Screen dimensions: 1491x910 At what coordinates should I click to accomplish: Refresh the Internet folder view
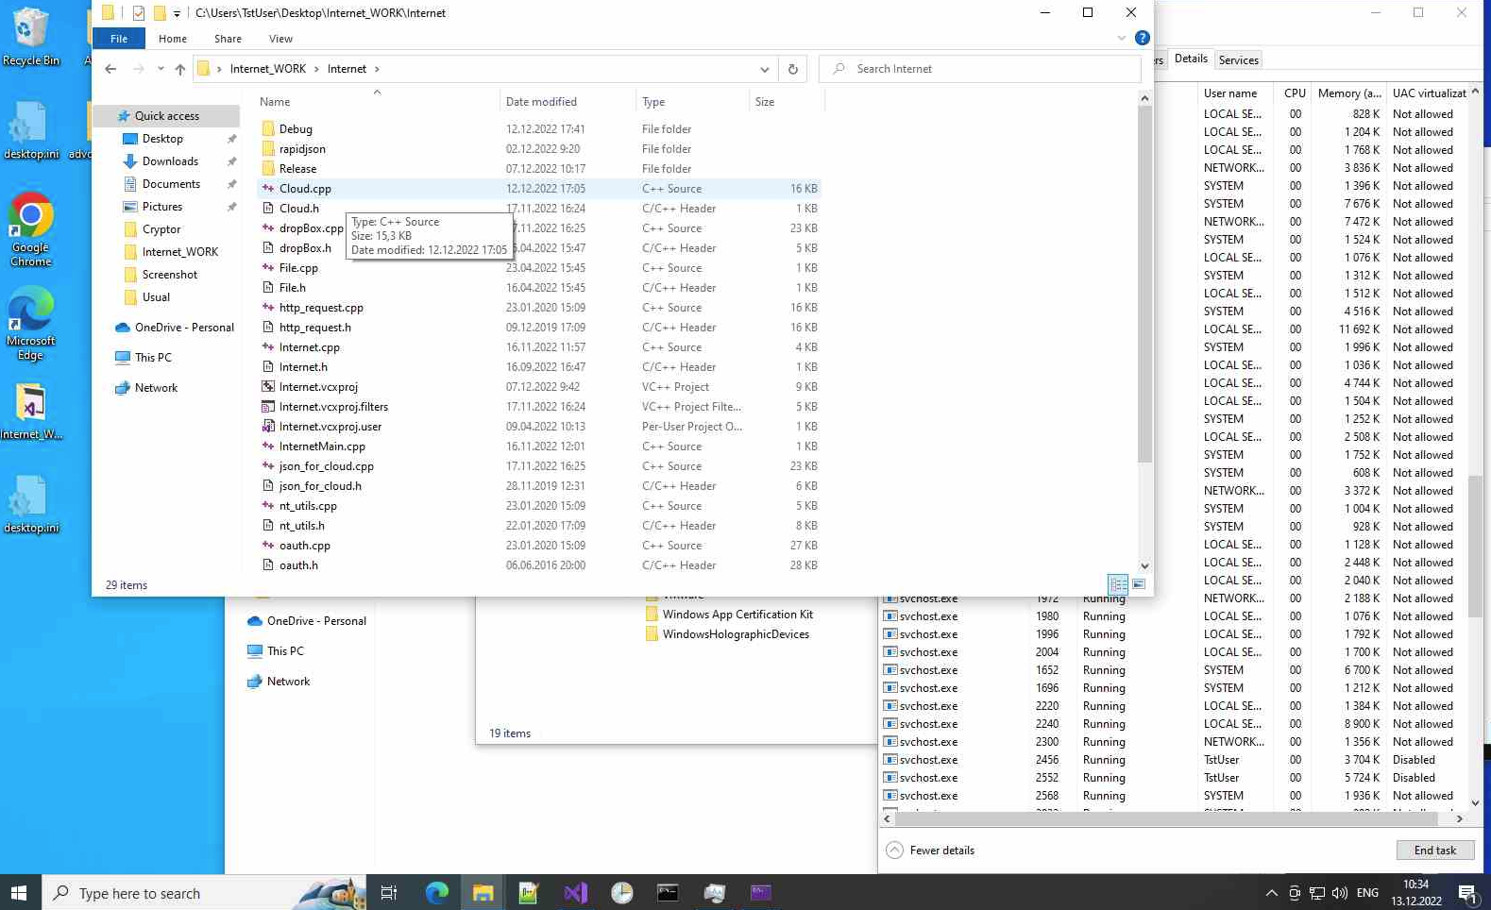pos(793,69)
